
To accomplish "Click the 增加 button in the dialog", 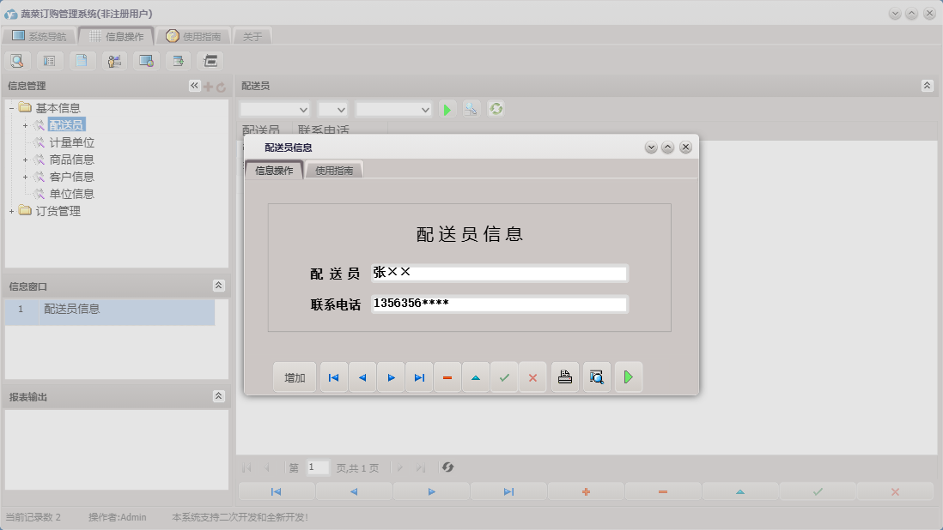I will pyautogui.click(x=295, y=376).
